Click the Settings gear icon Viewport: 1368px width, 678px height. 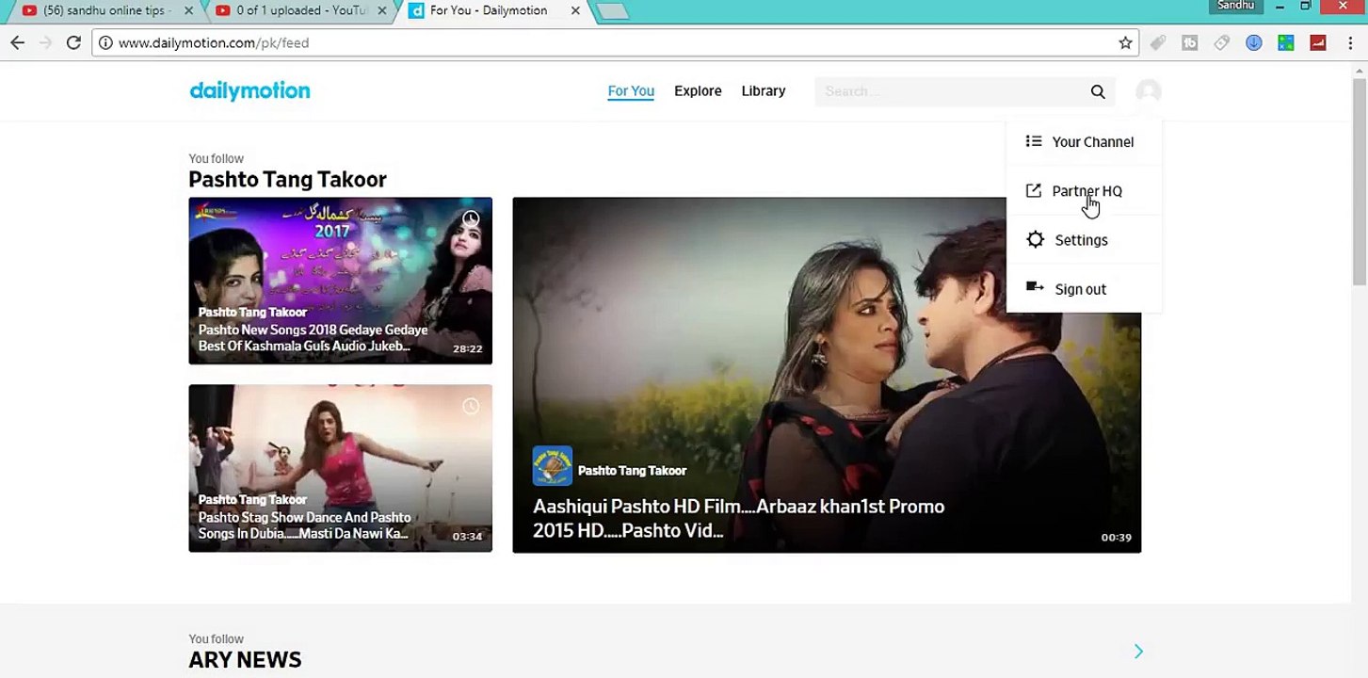pyautogui.click(x=1036, y=239)
